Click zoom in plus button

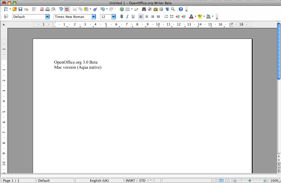[x=265, y=180]
